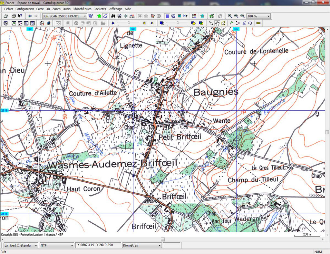Select the speech bubble annotation tool
The width and height of the screenshot is (330, 254).
click(x=250, y=23)
